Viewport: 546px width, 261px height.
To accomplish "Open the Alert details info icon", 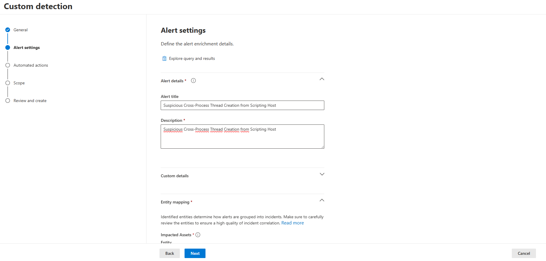I will click(193, 81).
